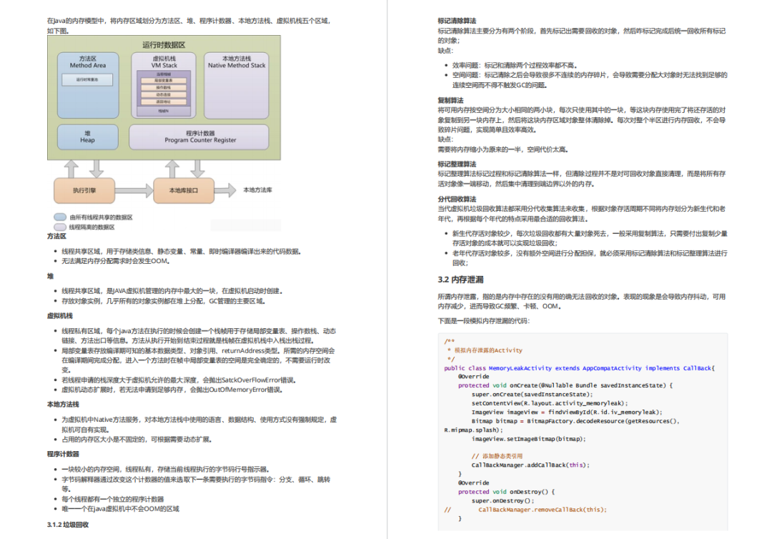Click the 方法区 section heading below diagram
Screen dimensions: 772x539
[x=56, y=237]
